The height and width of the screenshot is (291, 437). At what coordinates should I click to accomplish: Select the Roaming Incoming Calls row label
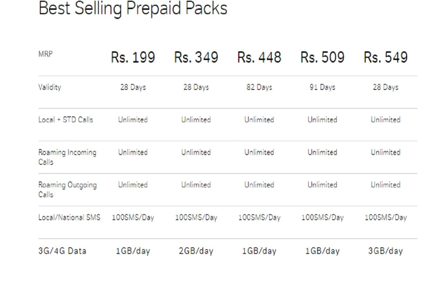click(67, 157)
